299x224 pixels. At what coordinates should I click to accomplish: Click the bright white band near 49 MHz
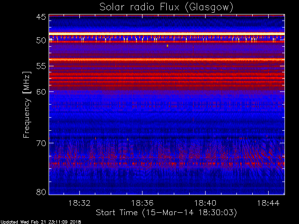pyautogui.click(x=167, y=34)
